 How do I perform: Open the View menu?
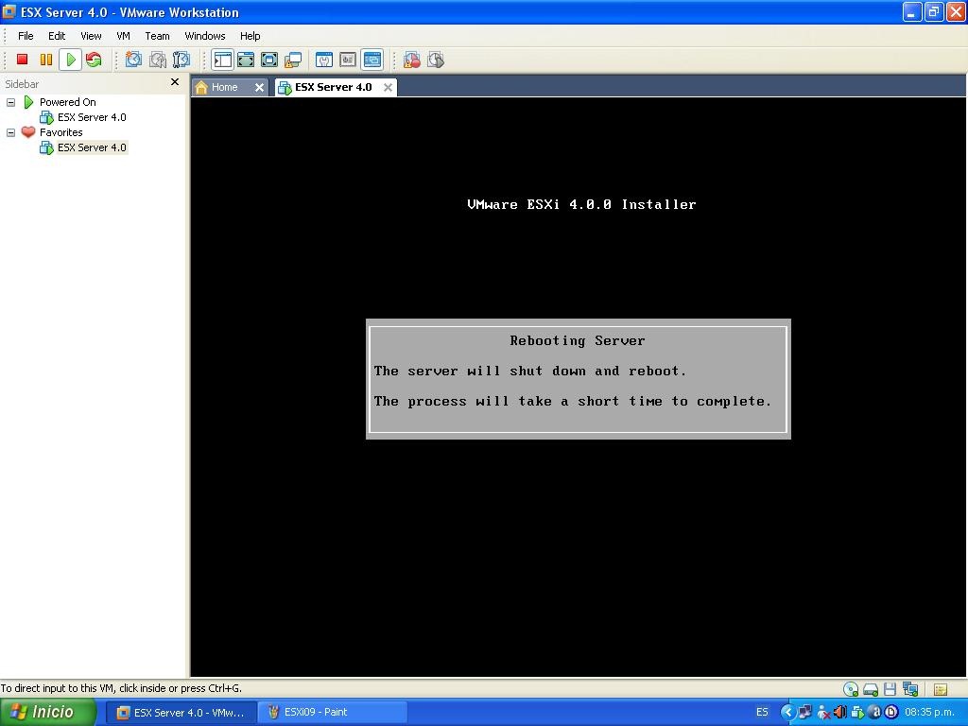[x=91, y=36]
